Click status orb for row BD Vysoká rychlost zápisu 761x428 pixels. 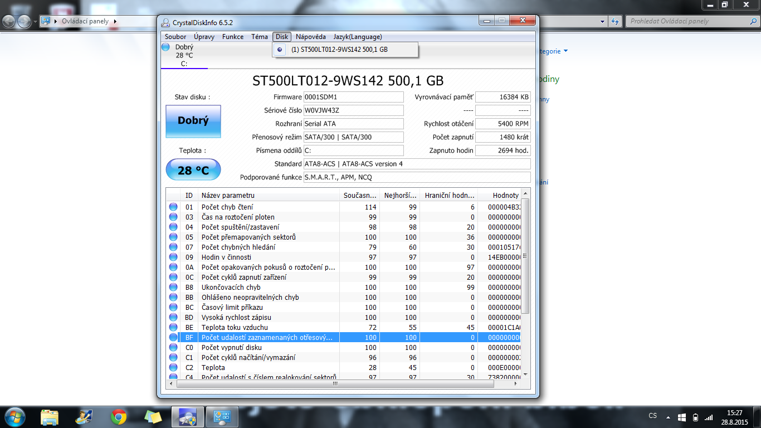pos(173,317)
